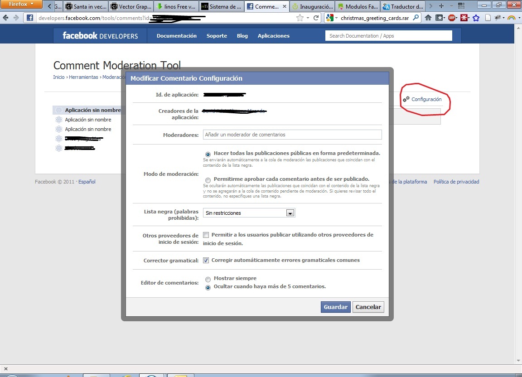
Task: Click icon of bold Aplicación sin nombre
Action: (59, 110)
